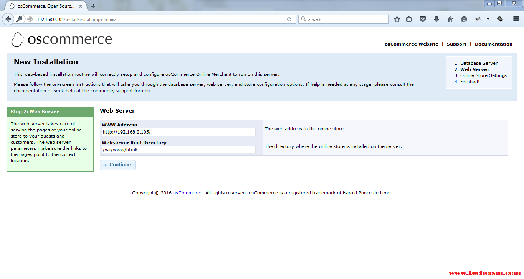Click step 2 Web Server text
The height and width of the screenshot is (279, 524).
[x=475, y=69]
